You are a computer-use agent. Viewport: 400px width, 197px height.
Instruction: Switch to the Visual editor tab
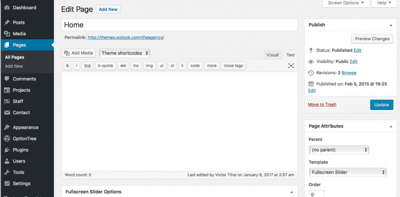(x=273, y=54)
